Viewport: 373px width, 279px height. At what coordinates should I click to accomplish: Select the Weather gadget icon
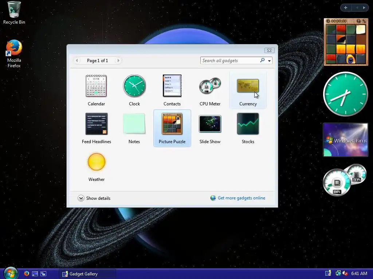click(x=96, y=162)
